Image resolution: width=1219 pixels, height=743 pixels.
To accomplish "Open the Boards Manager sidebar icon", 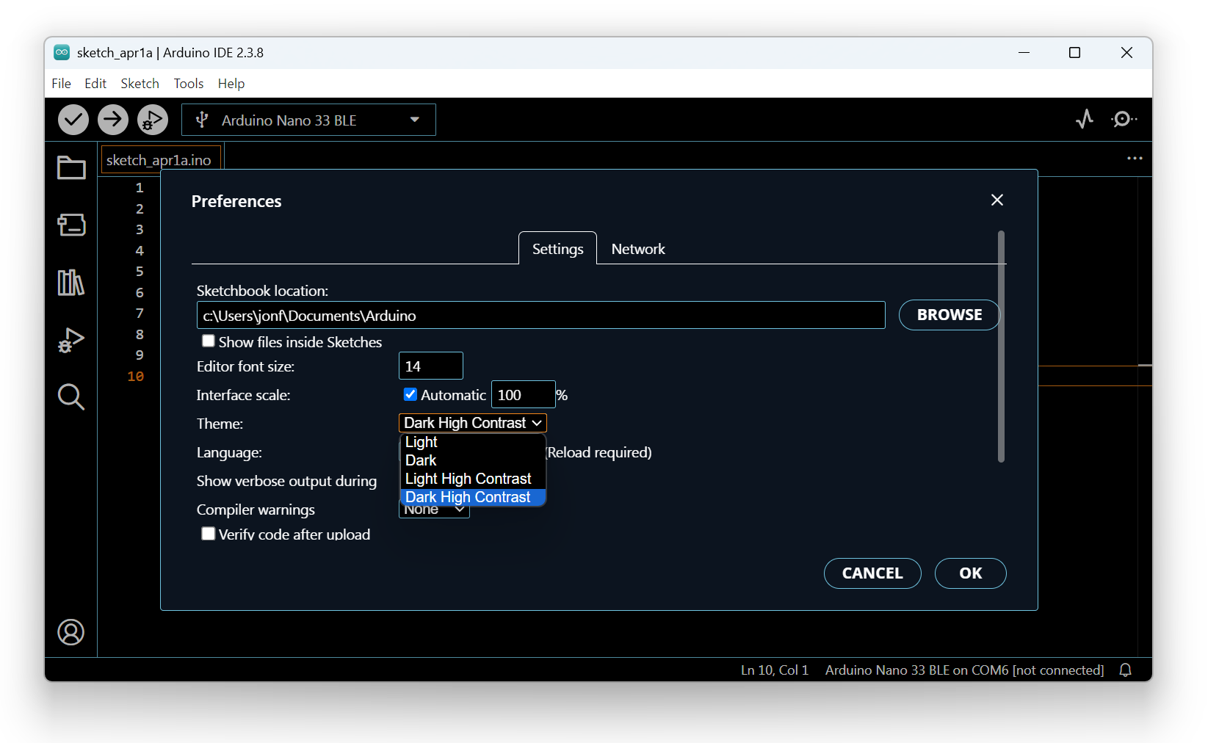I will point(71,225).
